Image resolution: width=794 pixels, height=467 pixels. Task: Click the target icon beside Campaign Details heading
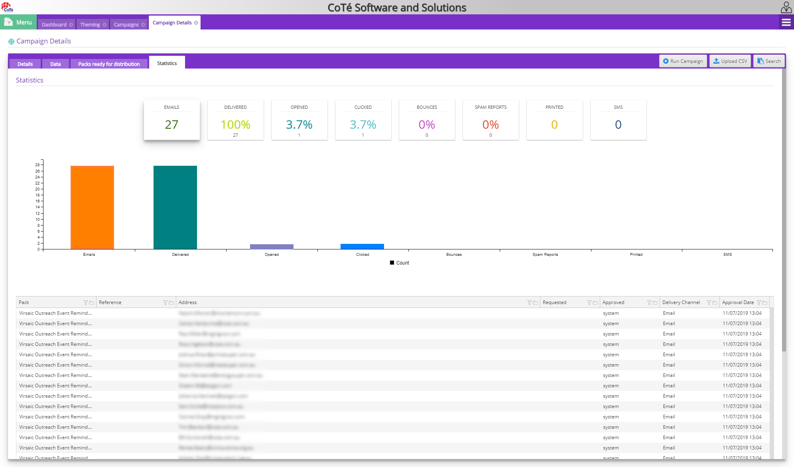(12, 41)
